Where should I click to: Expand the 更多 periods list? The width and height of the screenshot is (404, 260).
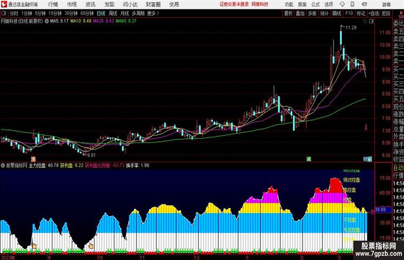pyautogui.click(x=153, y=13)
